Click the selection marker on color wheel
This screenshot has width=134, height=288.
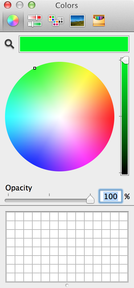pos(35,68)
